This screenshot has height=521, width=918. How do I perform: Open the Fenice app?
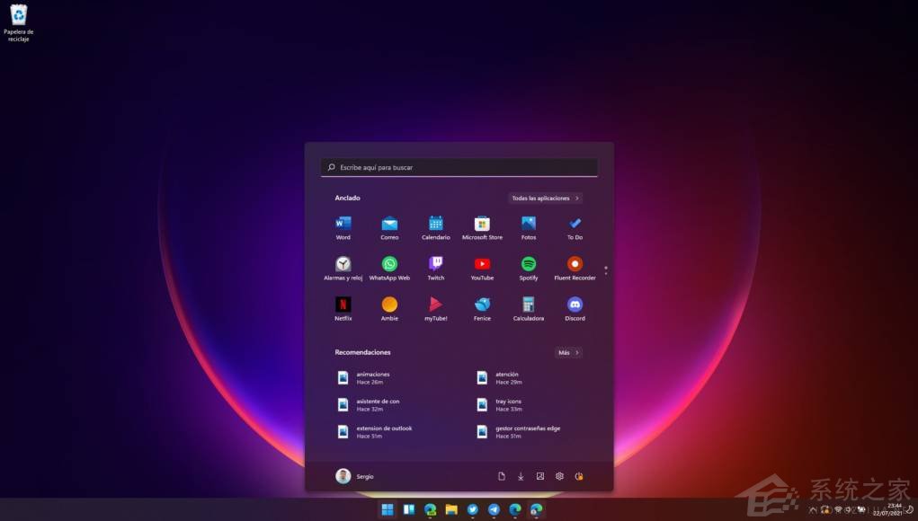[482, 309]
